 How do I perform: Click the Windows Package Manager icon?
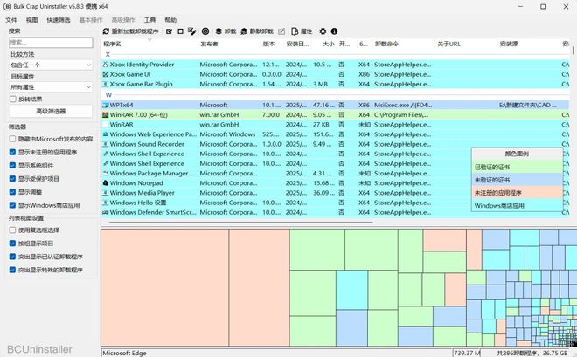tap(106, 174)
